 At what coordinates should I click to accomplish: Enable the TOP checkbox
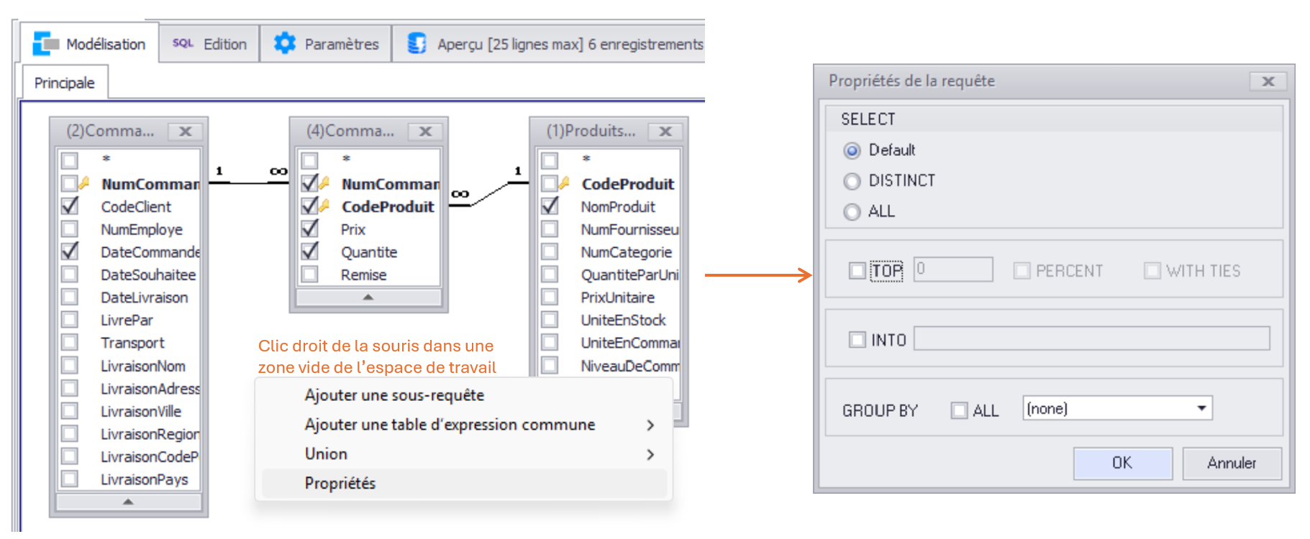tap(857, 271)
